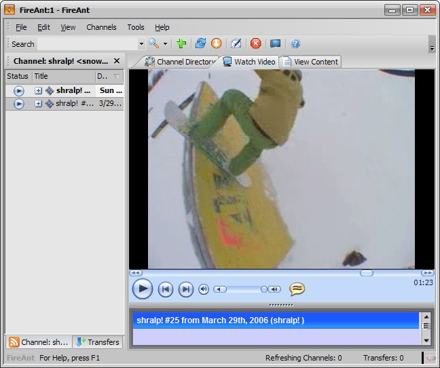Click the playlist scrollbar thumb
The height and width of the screenshot is (368, 440).
tap(426, 326)
